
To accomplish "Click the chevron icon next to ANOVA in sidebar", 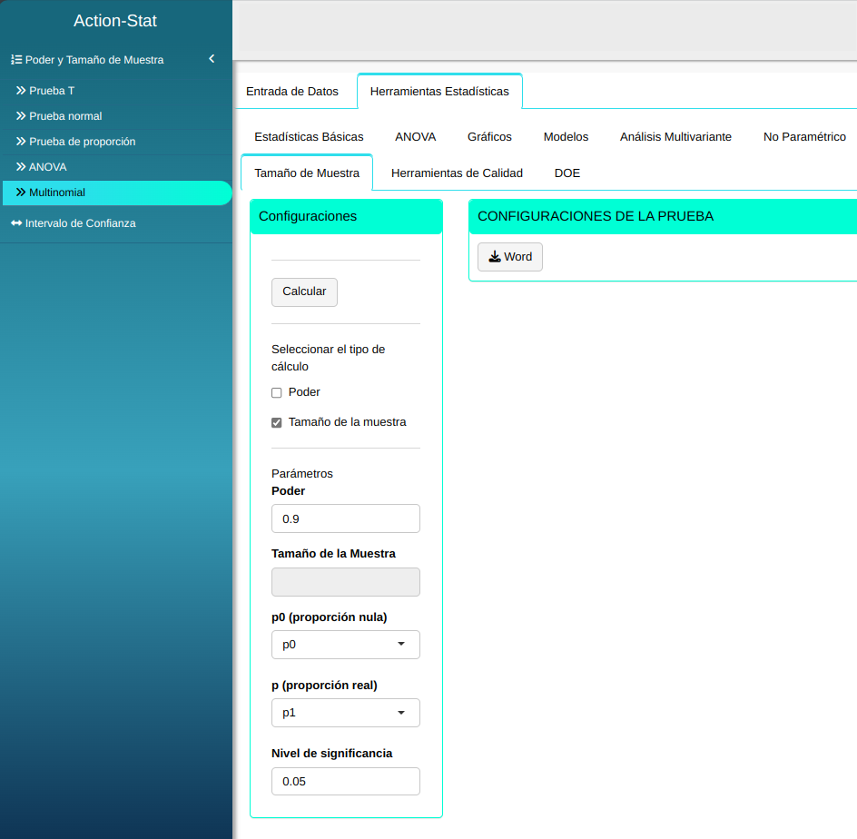I will [21, 167].
